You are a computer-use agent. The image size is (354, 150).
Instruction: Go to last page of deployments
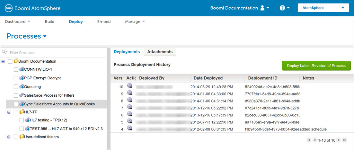(x=344, y=140)
